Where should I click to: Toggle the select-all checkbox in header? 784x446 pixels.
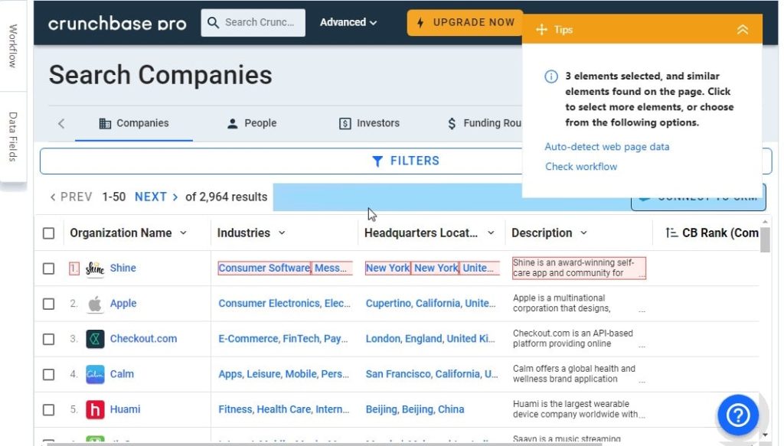pyautogui.click(x=48, y=233)
